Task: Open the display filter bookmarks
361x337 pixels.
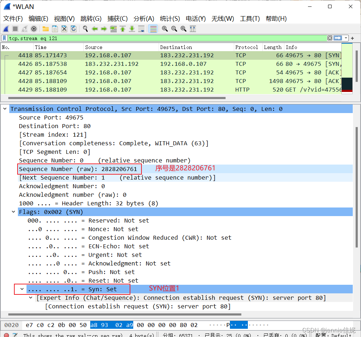Action: point(4,38)
